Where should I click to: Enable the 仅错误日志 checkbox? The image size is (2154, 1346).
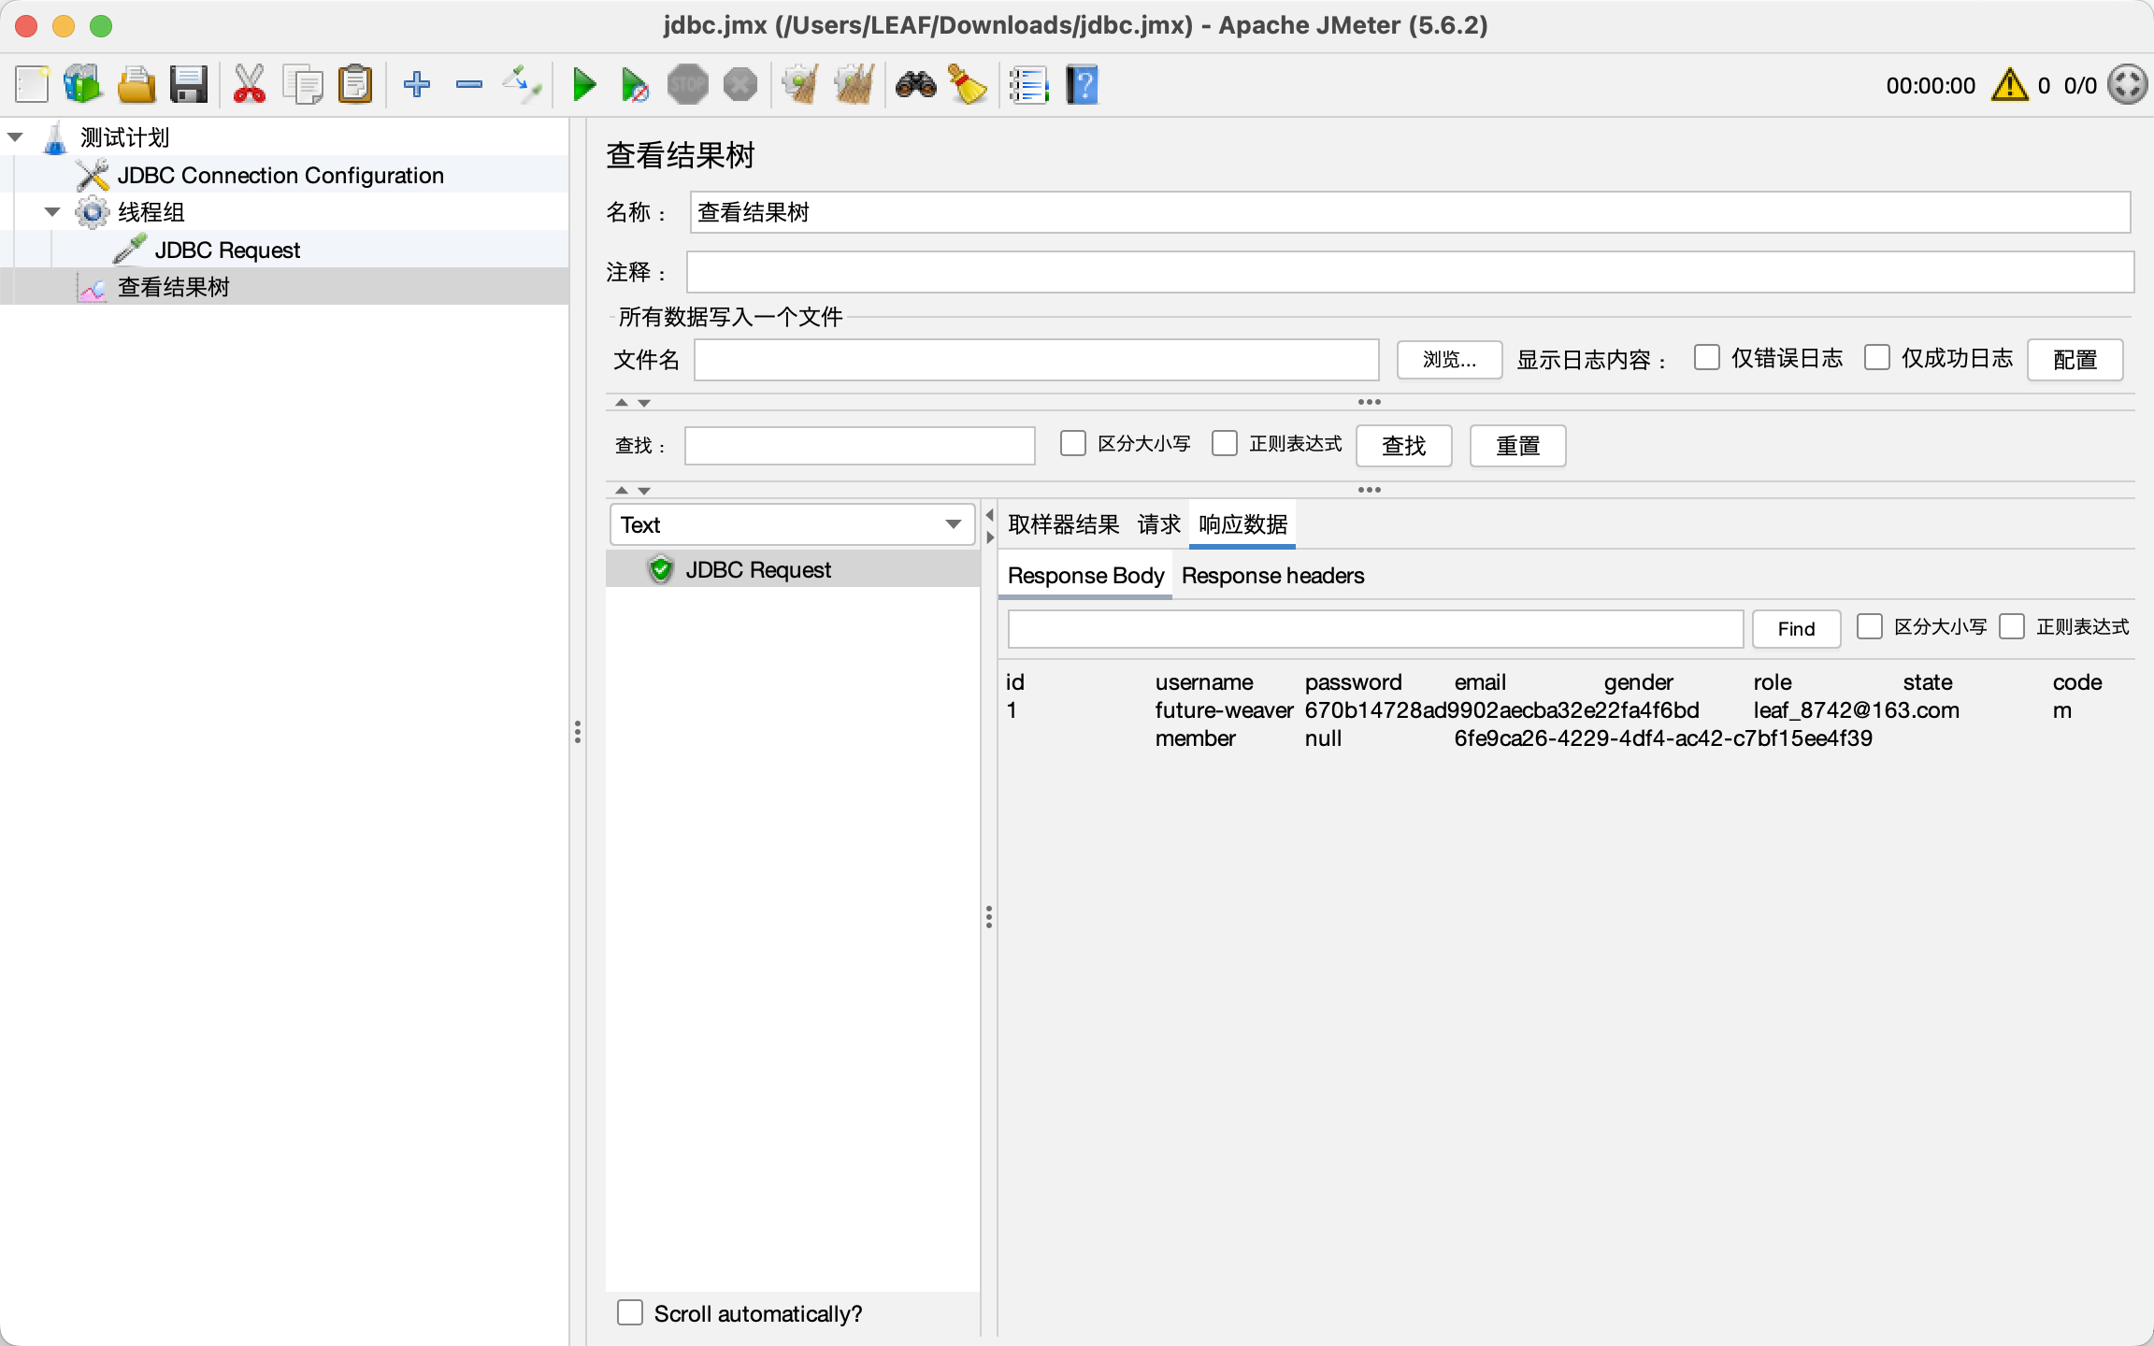pyautogui.click(x=1707, y=358)
